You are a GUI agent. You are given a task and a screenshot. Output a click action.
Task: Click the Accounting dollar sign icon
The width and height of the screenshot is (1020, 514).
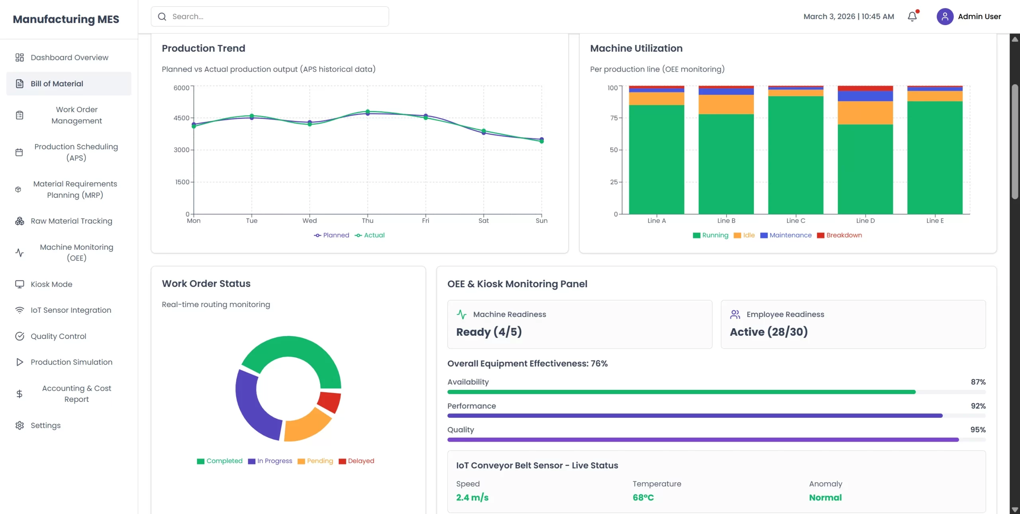[20, 394]
